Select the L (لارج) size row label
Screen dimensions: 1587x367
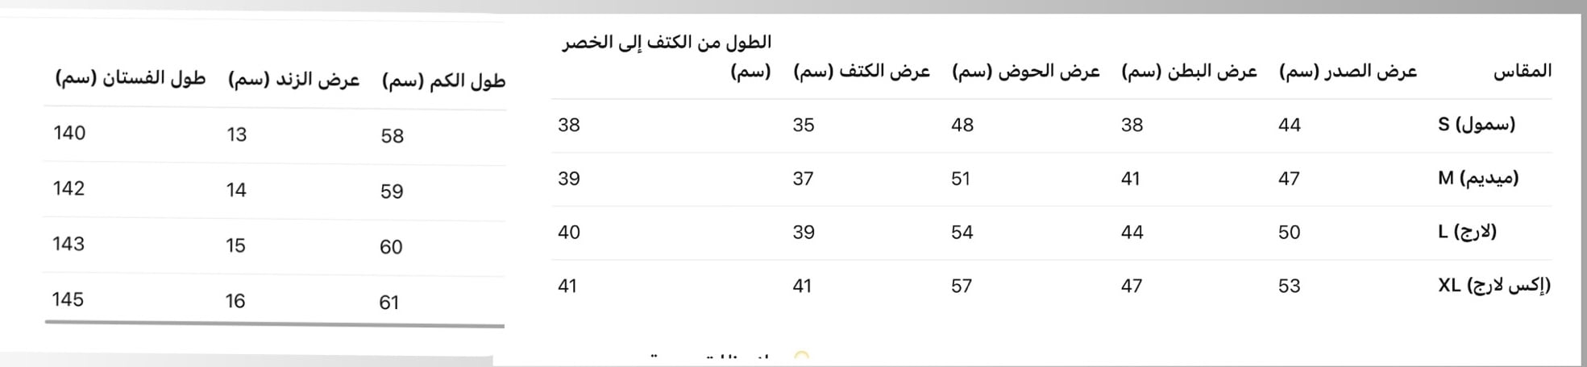tap(1467, 232)
